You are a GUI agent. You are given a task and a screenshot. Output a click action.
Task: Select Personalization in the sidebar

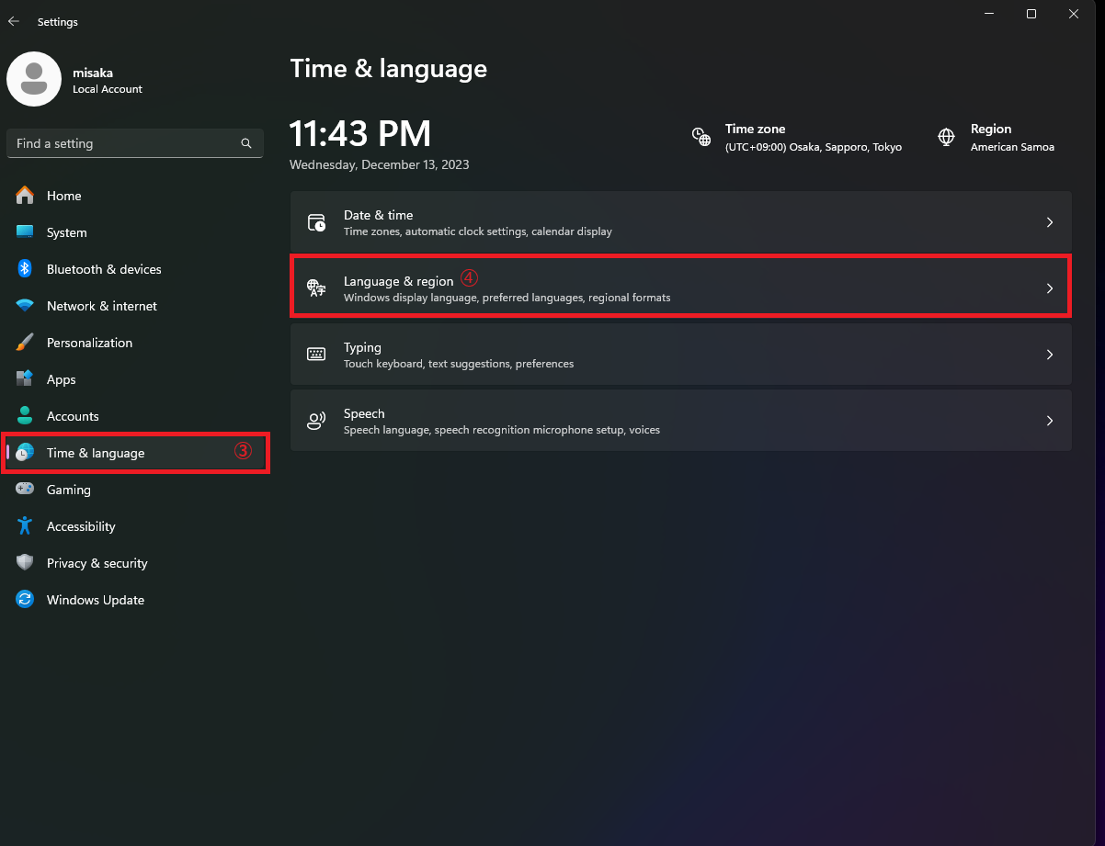[89, 343]
